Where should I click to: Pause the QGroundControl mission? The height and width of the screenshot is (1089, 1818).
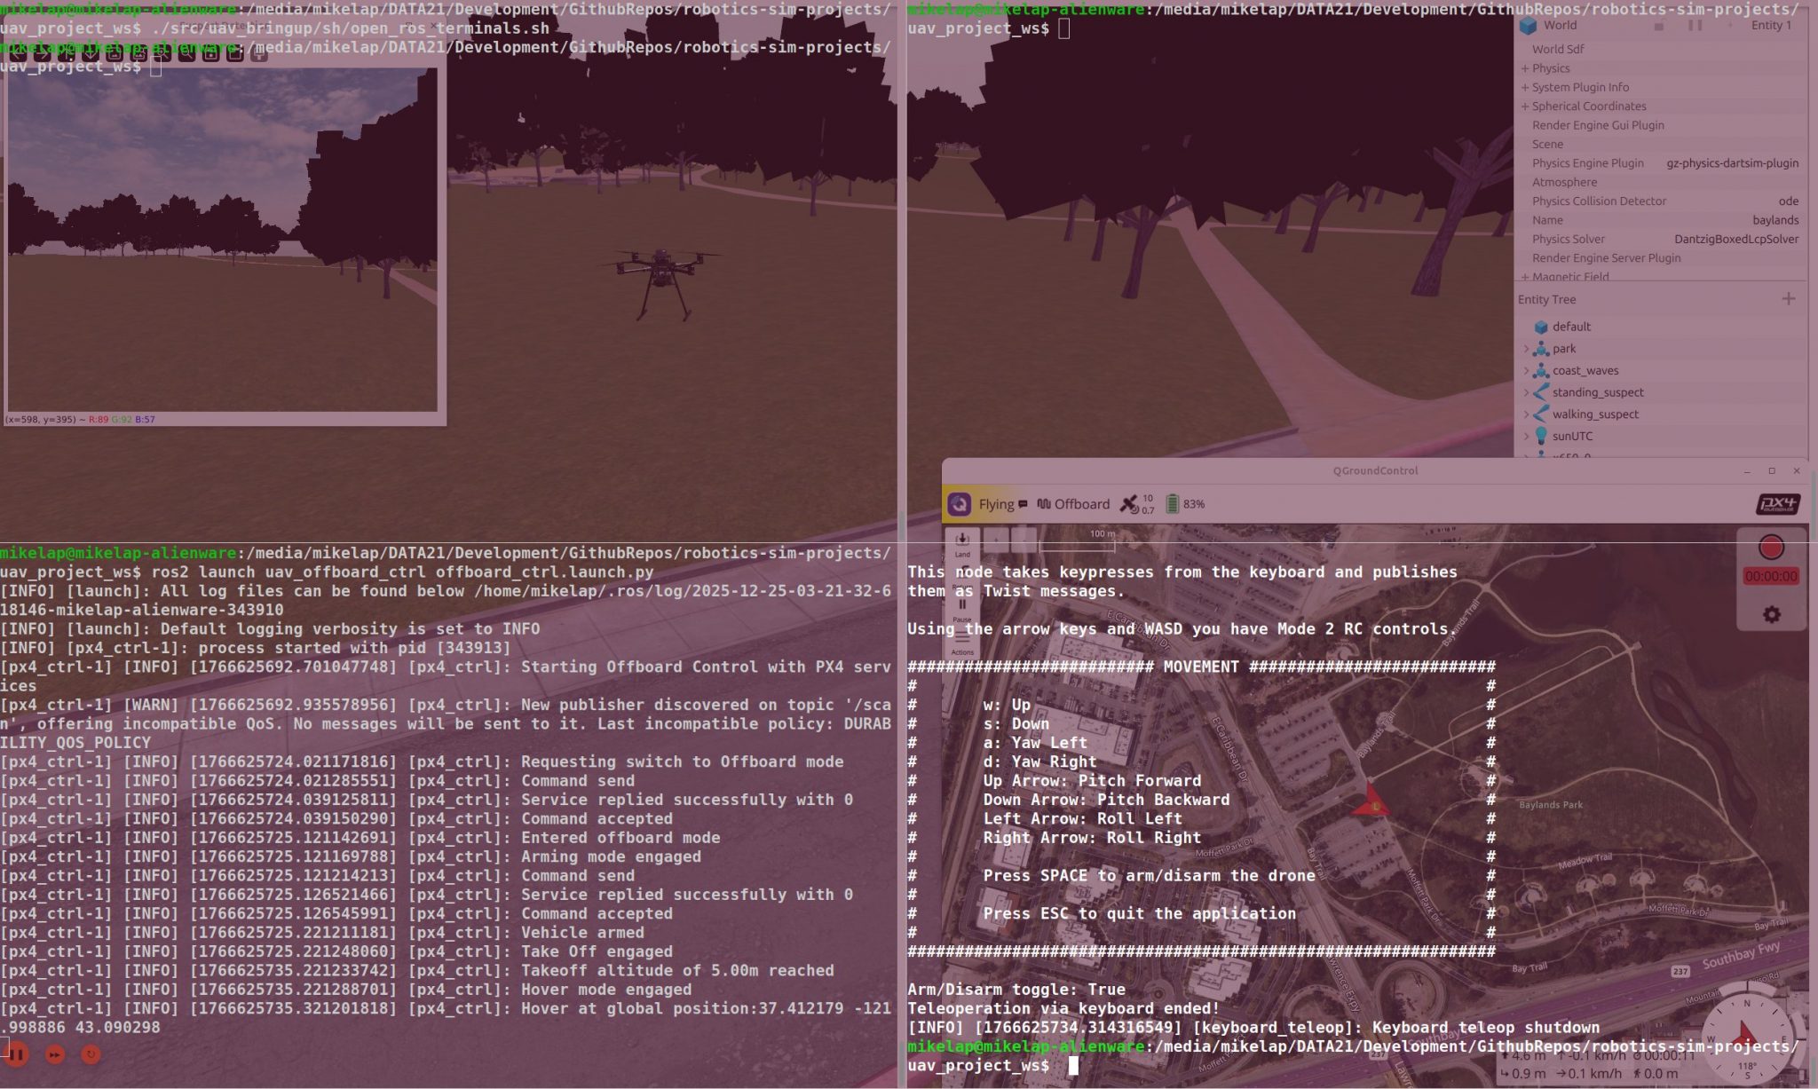click(962, 608)
